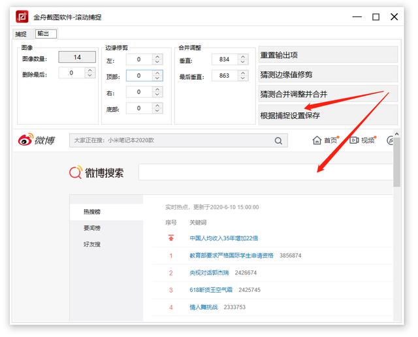Increase 垂直 merge value 834

tap(242, 57)
